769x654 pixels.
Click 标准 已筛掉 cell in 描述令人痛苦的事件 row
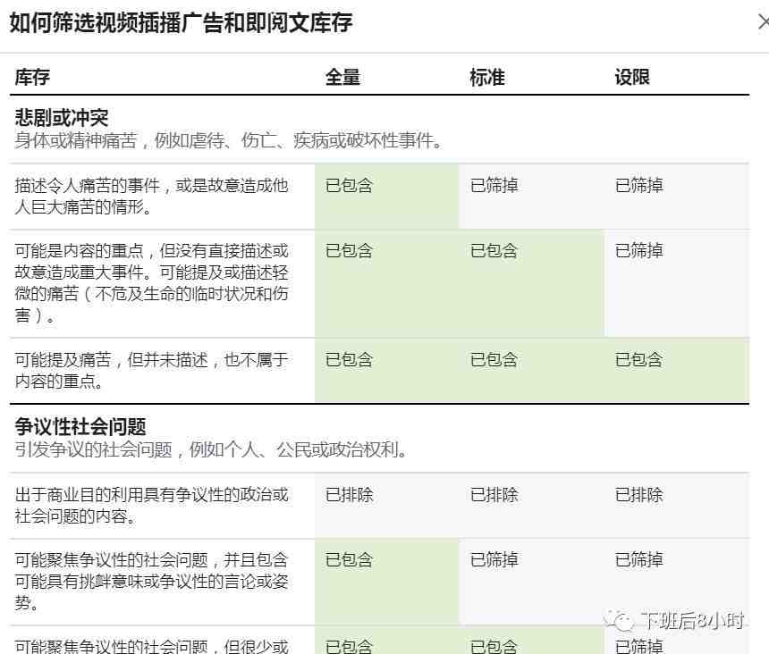531,197
